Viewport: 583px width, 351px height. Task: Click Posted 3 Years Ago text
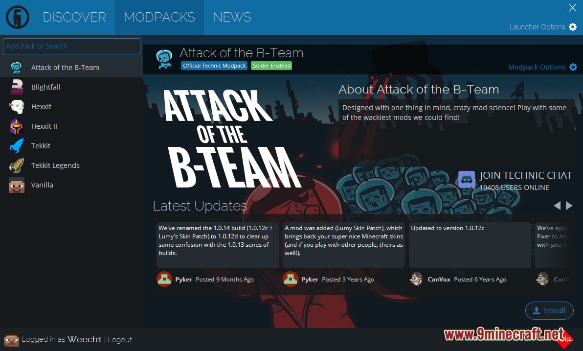[348, 279]
